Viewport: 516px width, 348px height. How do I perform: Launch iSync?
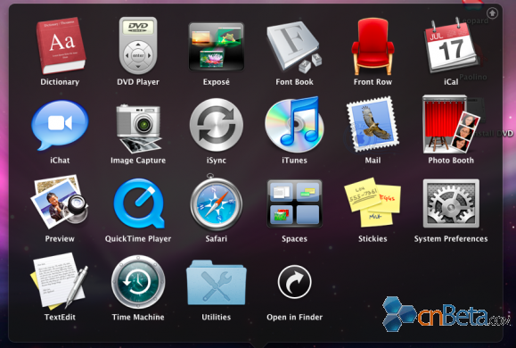click(x=217, y=125)
